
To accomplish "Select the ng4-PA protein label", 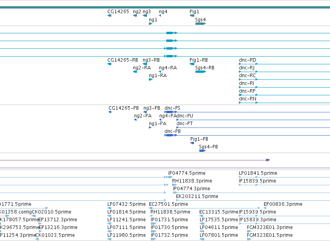I will point(168,116).
